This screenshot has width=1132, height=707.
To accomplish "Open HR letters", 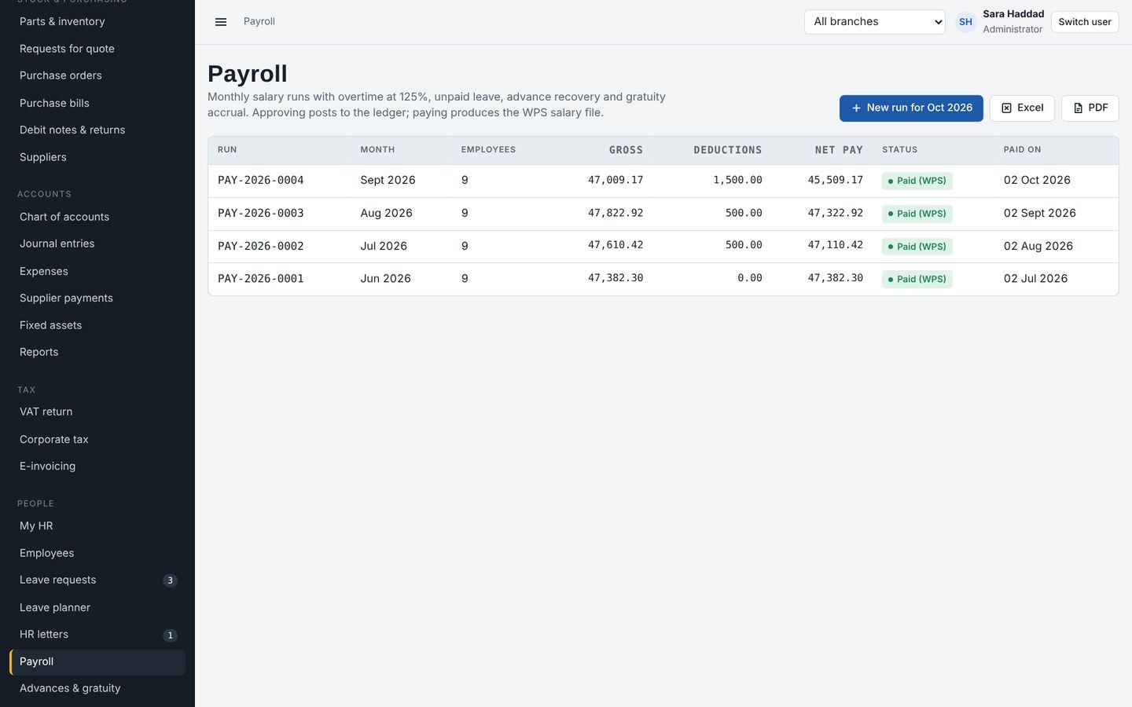I will 97,634.
